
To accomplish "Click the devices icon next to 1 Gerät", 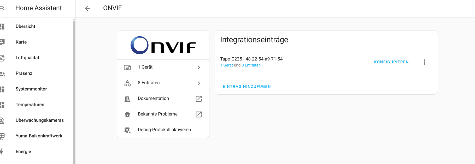I will click(127, 68).
